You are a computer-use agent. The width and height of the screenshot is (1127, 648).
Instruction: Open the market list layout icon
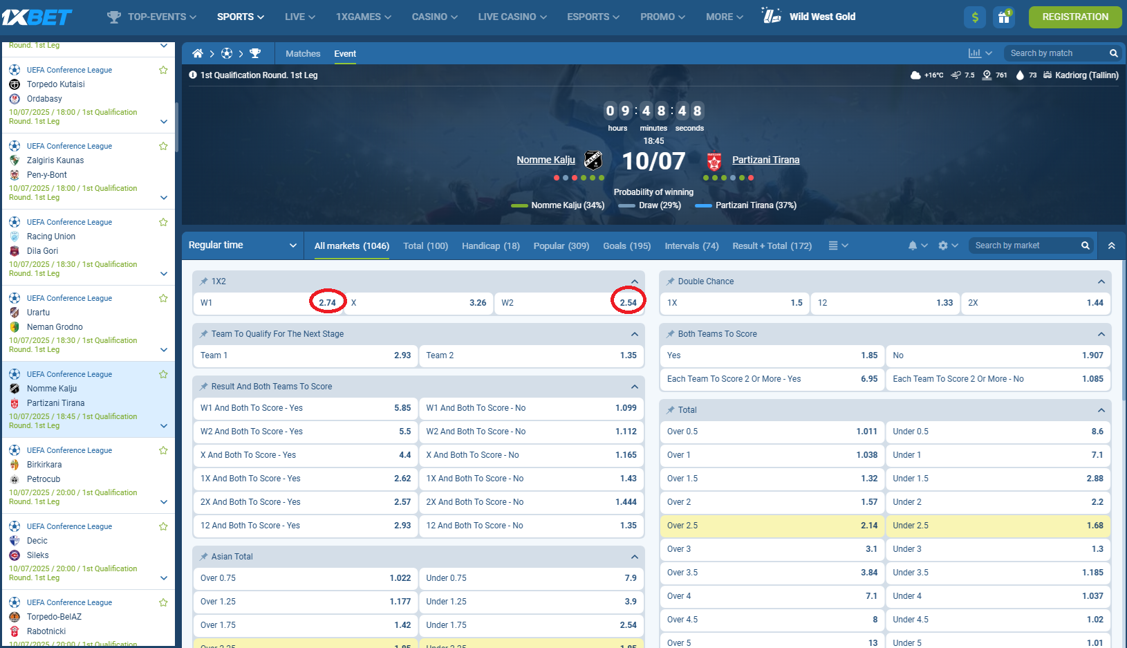click(x=833, y=246)
